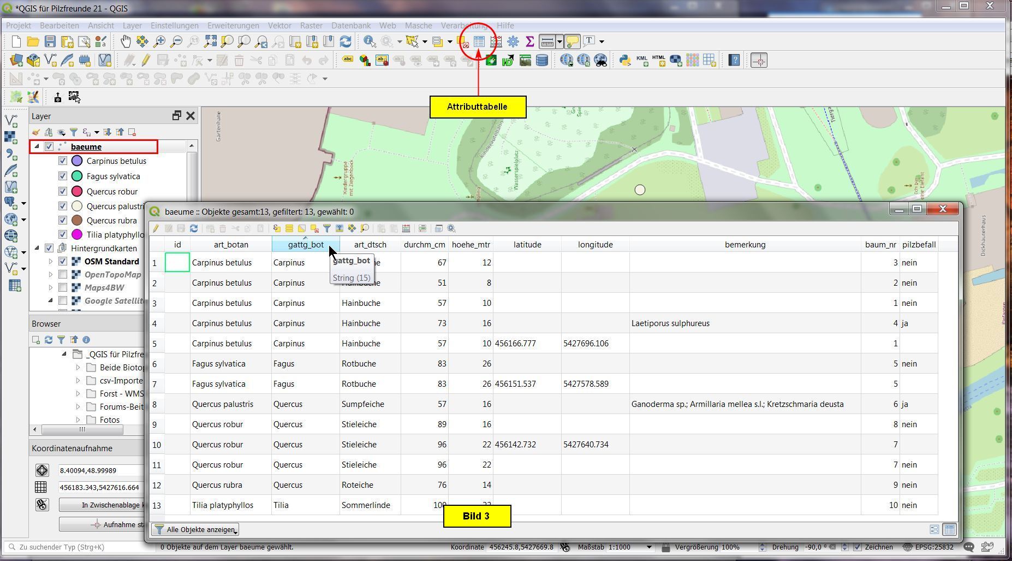Select the Pan Map hand tool
This screenshot has height=561, width=1012.
(x=126, y=42)
